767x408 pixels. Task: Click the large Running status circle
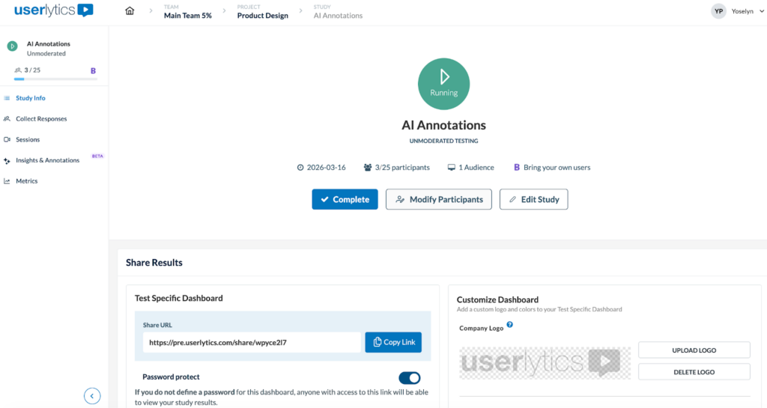pyautogui.click(x=443, y=84)
